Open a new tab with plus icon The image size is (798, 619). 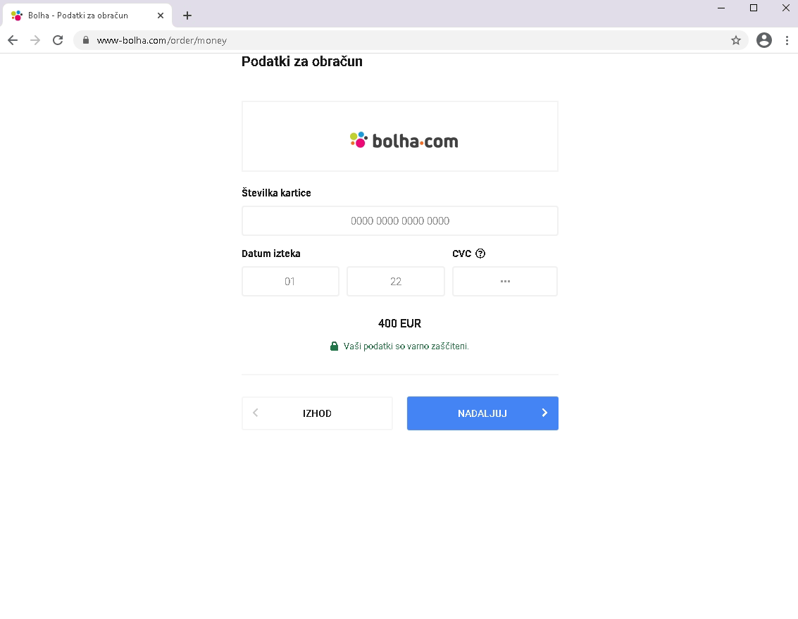click(187, 15)
